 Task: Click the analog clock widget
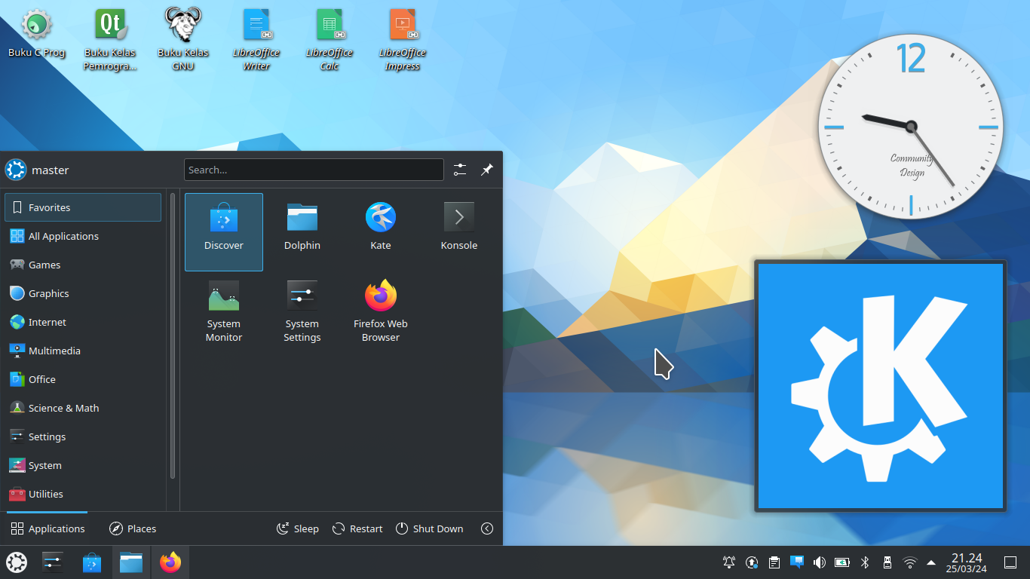click(x=911, y=127)
